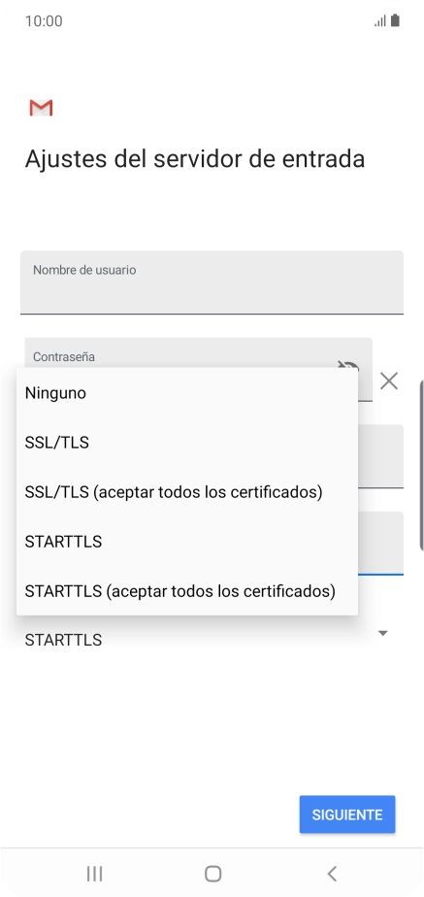This screenshot has height=897, width=424.
Task: Open Android recent apps button
Action: pos(94,874)
